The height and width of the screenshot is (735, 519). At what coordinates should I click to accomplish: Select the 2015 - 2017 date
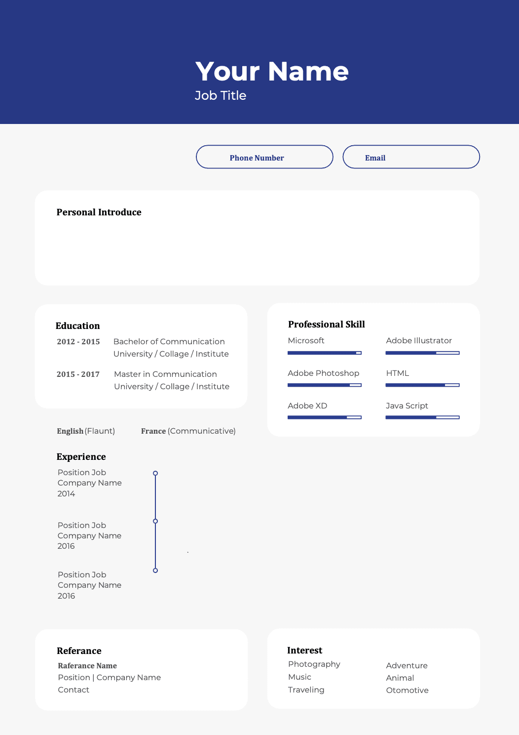coord(78,374)
